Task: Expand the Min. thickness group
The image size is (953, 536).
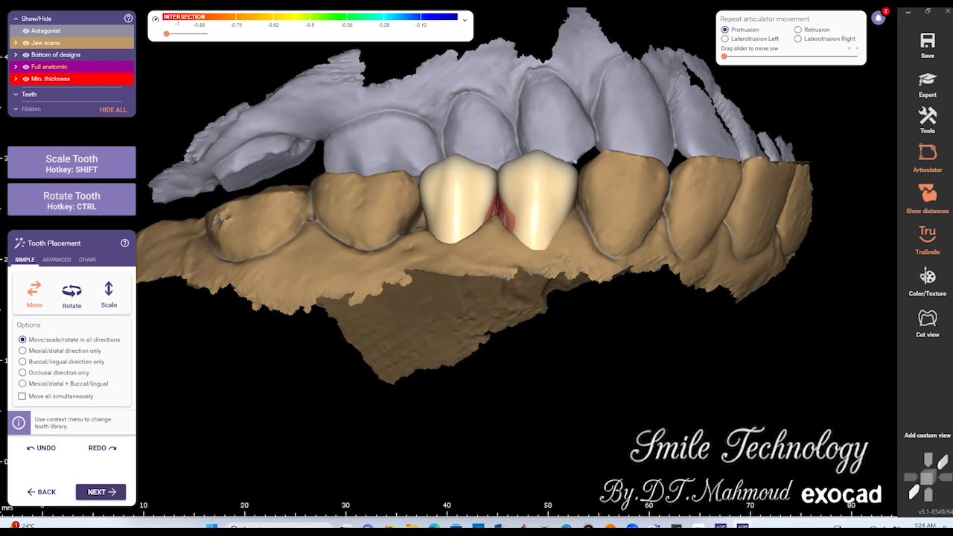Action: (16, 78)
